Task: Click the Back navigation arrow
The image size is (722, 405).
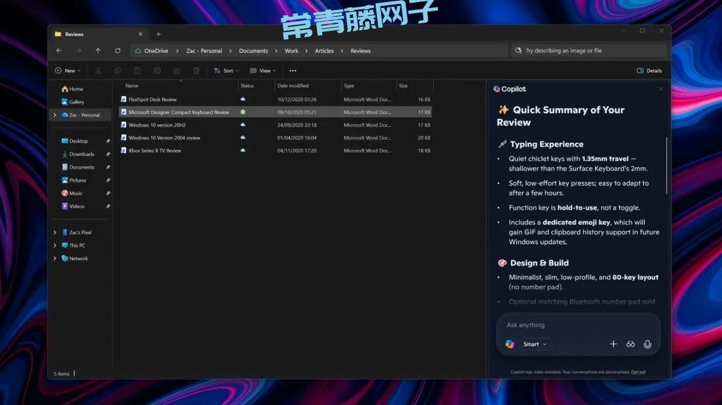Action: [59, 51]
